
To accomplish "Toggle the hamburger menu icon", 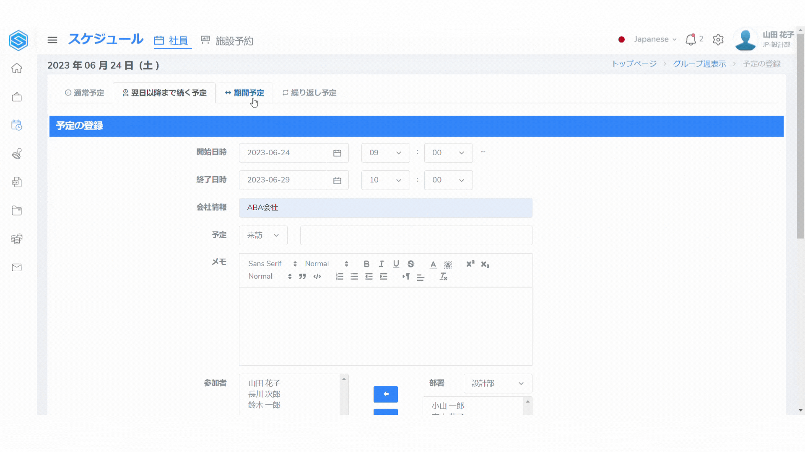I will pos(52,40).
